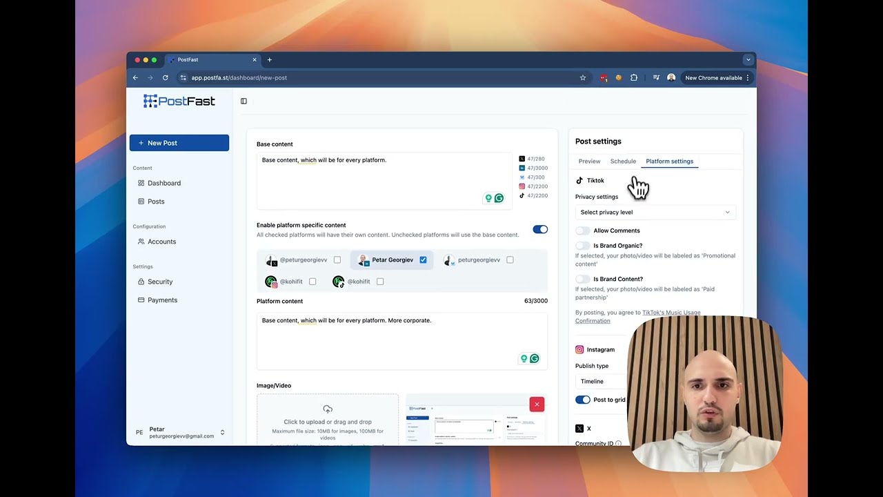The width and height of the screenshot is (883, 497).
Task: Click the Grammarly G icon in Platform content
Action: [534, 358]
